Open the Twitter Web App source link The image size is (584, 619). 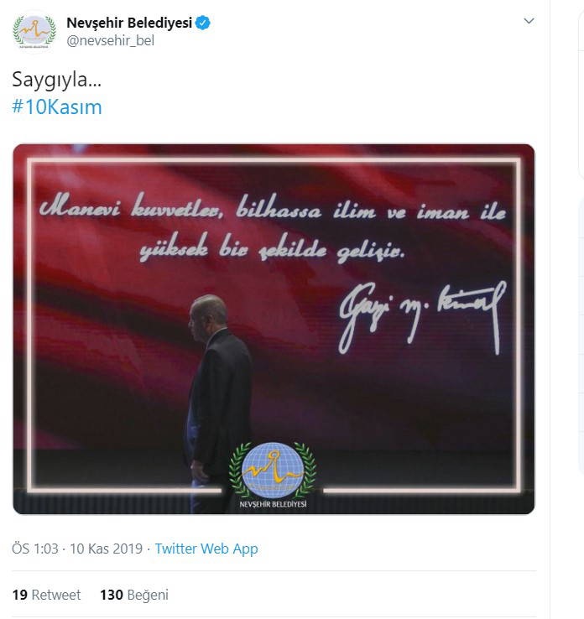pos(206,549)
